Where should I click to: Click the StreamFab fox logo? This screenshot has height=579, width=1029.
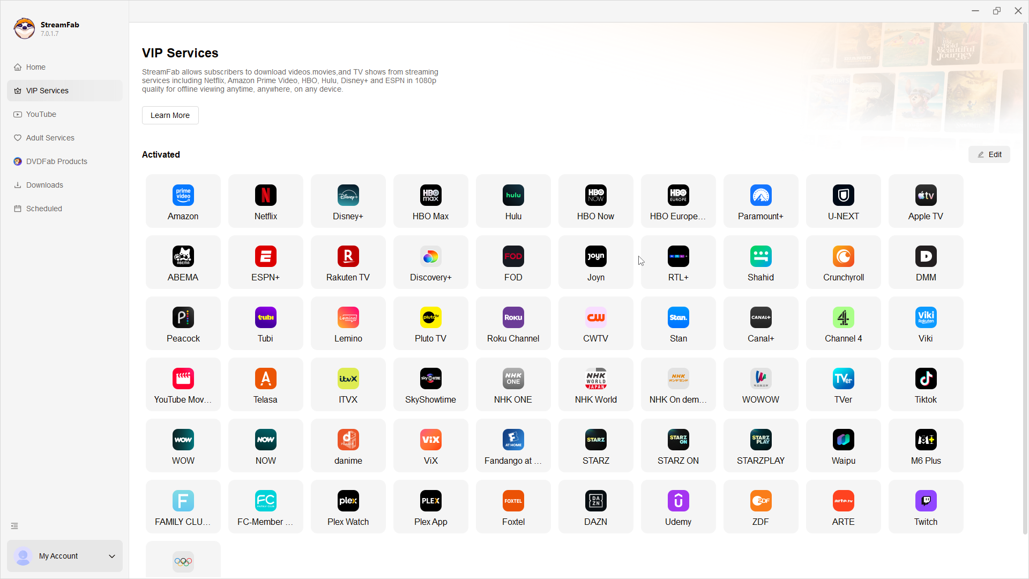24,28
